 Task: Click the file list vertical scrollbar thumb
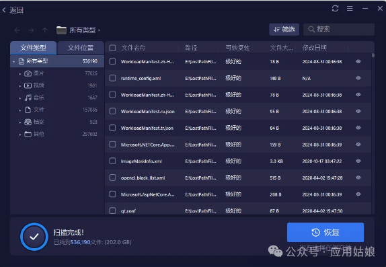tap(373, 55)
